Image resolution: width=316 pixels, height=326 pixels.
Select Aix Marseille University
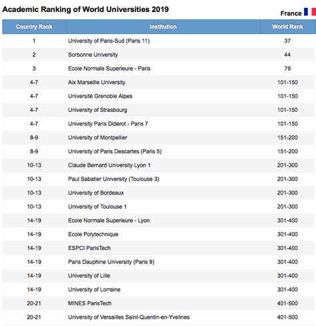pos(97,82)
